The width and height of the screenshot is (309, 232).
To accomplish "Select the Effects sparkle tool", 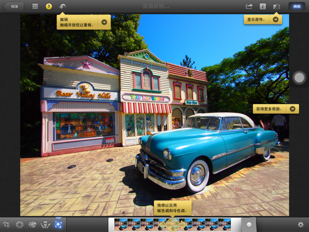I will (58, 224).
